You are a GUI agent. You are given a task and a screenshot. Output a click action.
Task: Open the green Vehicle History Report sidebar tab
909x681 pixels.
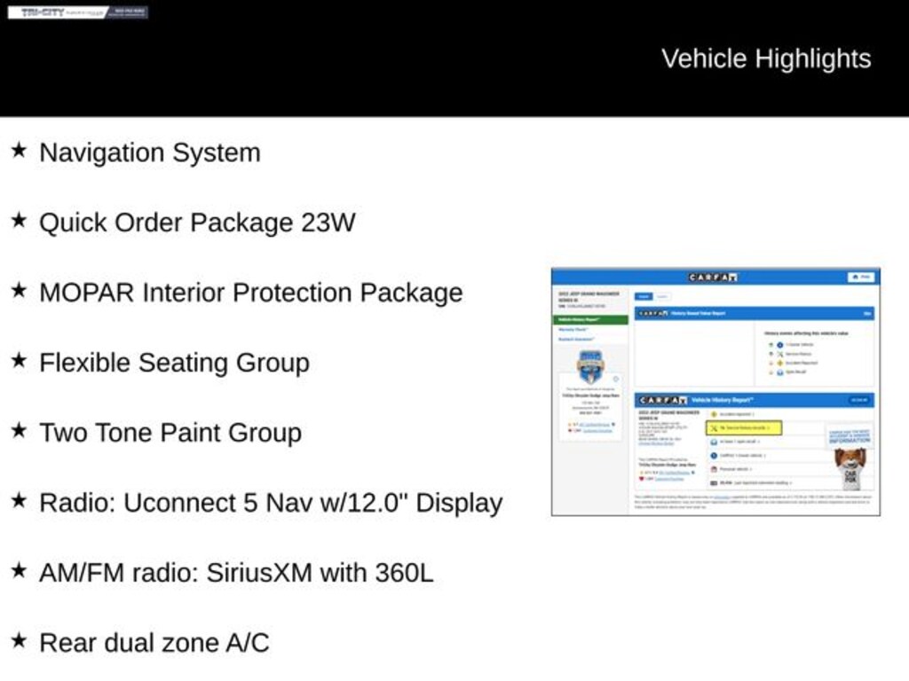590,319
